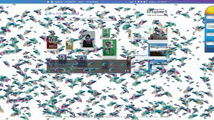Select the small green poster at top
Screen dimensions: 214x120
106,33
